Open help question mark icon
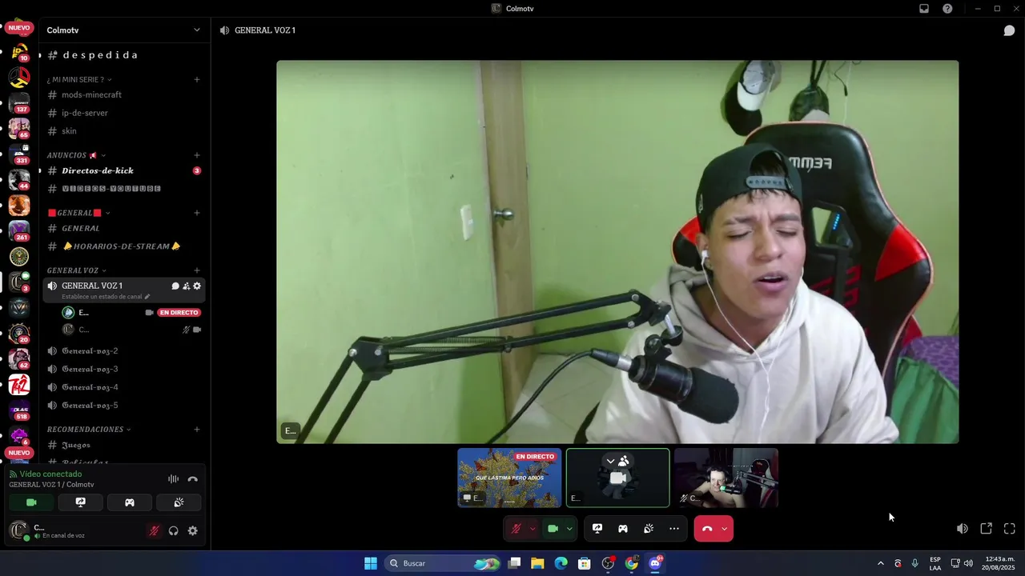The height and width of the screenshot is (576, 1025). 947,9
